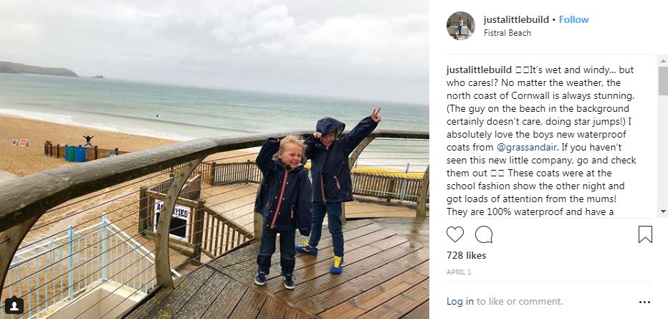The image size is (668, 319).
Task: Open the April 1 post date
Action: (x=459, y=272)
